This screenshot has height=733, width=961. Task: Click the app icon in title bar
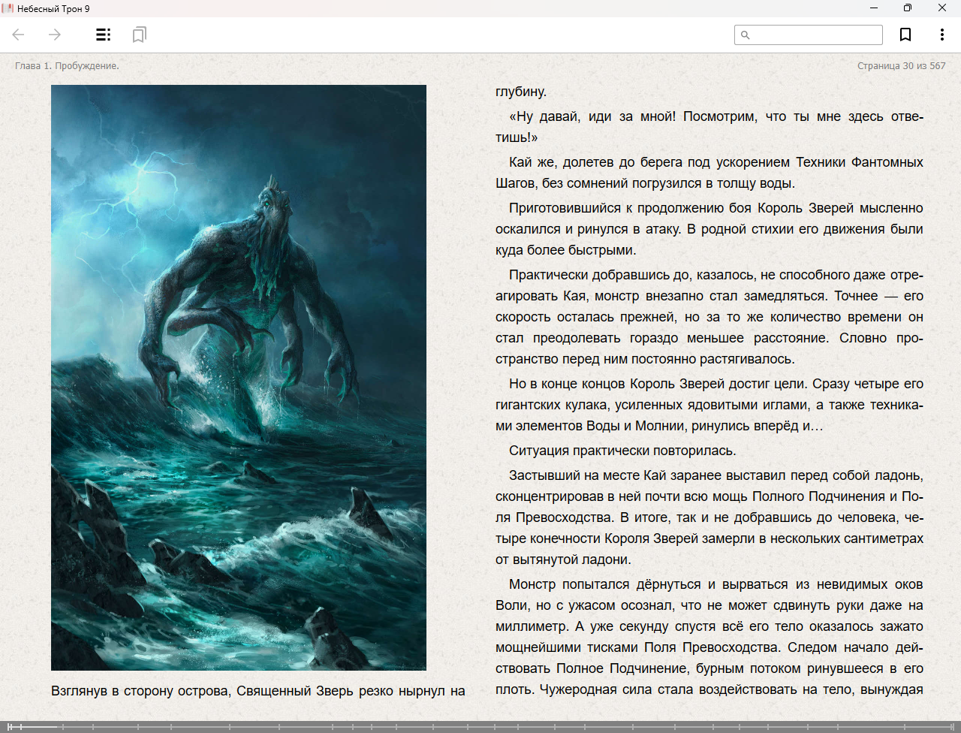[x=8, y=8]
